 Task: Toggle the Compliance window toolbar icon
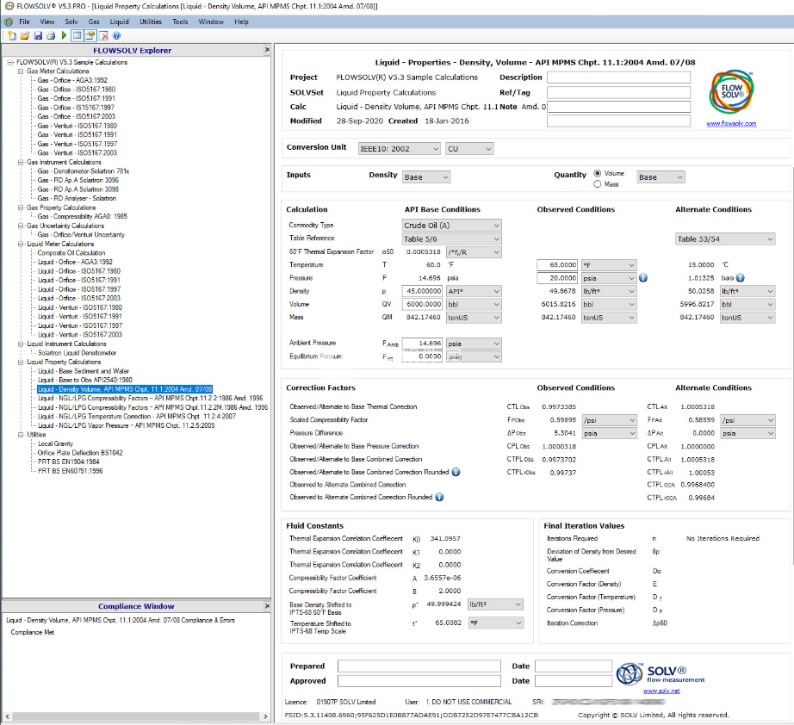tap(90, 35)
